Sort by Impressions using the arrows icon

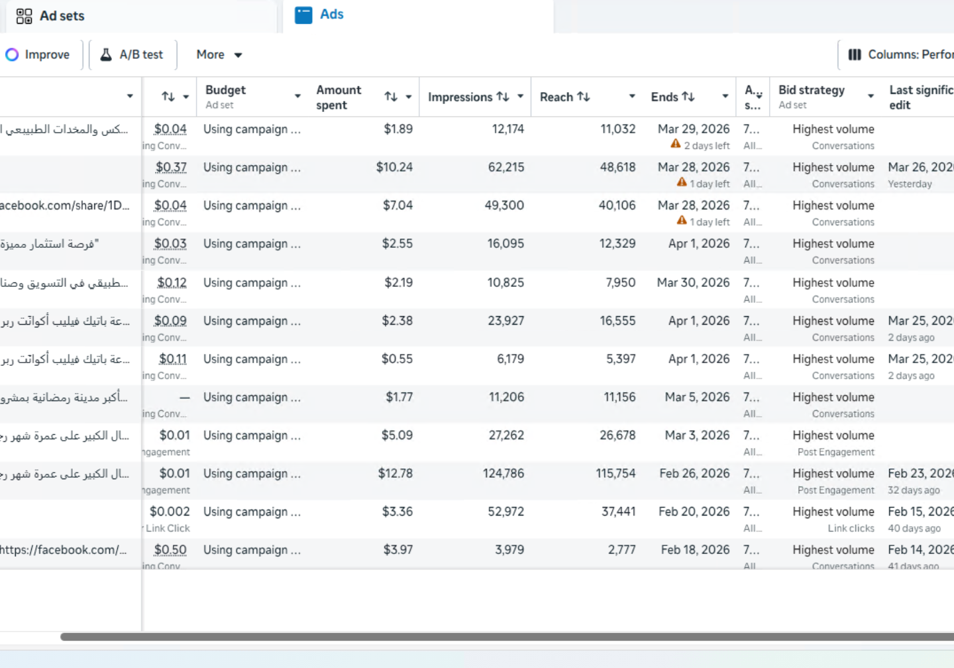point(503,97)
